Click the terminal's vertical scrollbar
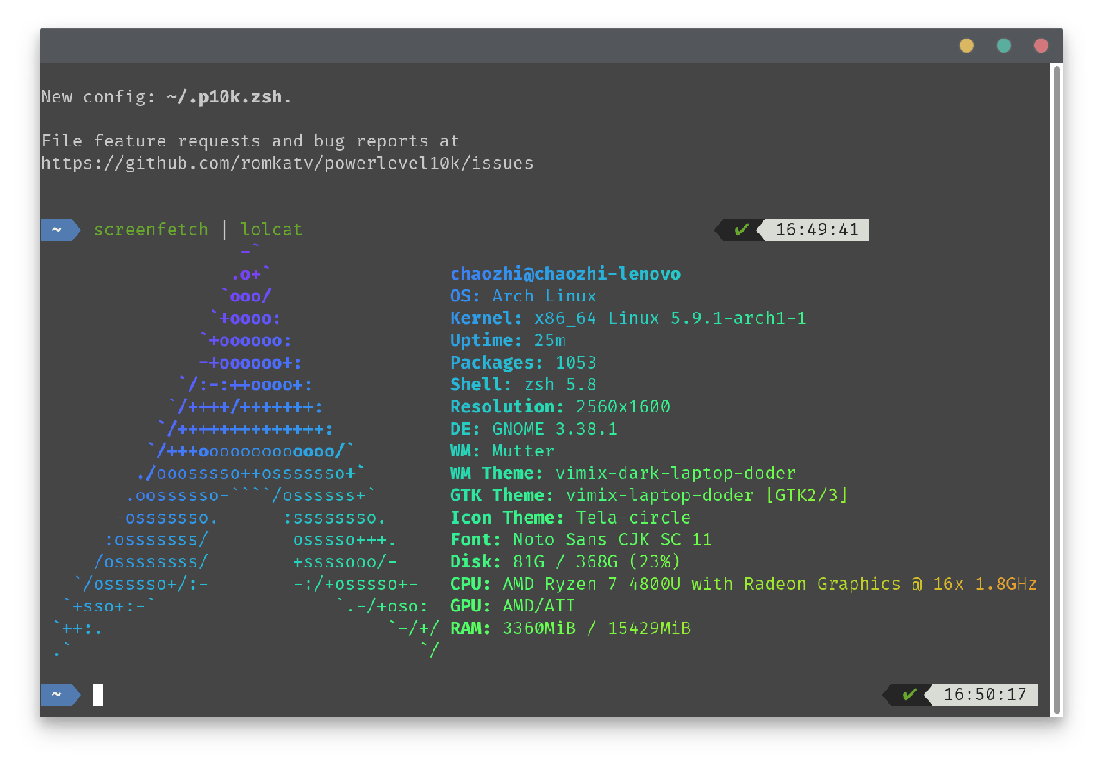This screenshot has width=1103, height=769. coord(1056,388)
